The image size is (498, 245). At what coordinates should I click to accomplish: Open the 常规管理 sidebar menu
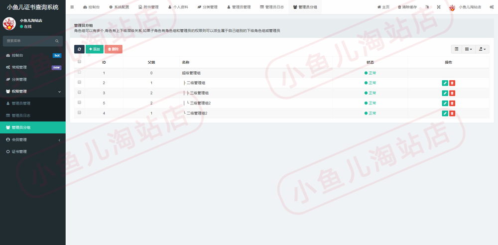coord(33,67)
